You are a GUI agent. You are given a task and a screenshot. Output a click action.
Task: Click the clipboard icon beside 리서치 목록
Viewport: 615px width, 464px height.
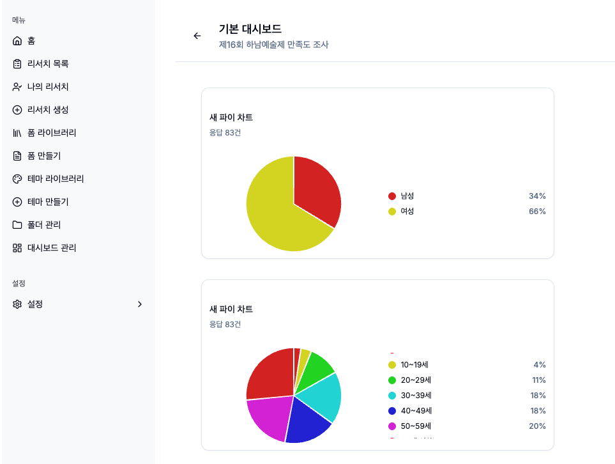(17, 64)
